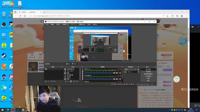Image resolution: width=200 pixels, height=112 pixels.
Task: Click 停止推流 to stop streaming
Action: click(x=148, y=69)
